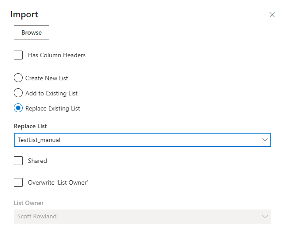The image size is (281, 229).
Task: Choose the Add to Existing List radio button
Action: tap(18, 93)
